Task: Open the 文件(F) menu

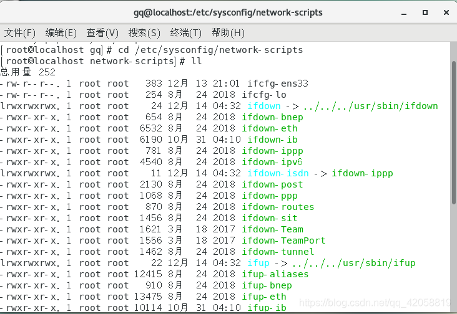Action: coord(20,32)
